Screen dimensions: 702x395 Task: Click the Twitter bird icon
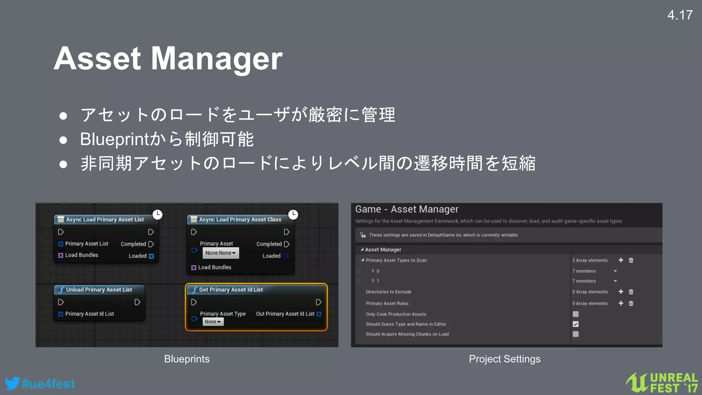(x=12, y=383)
